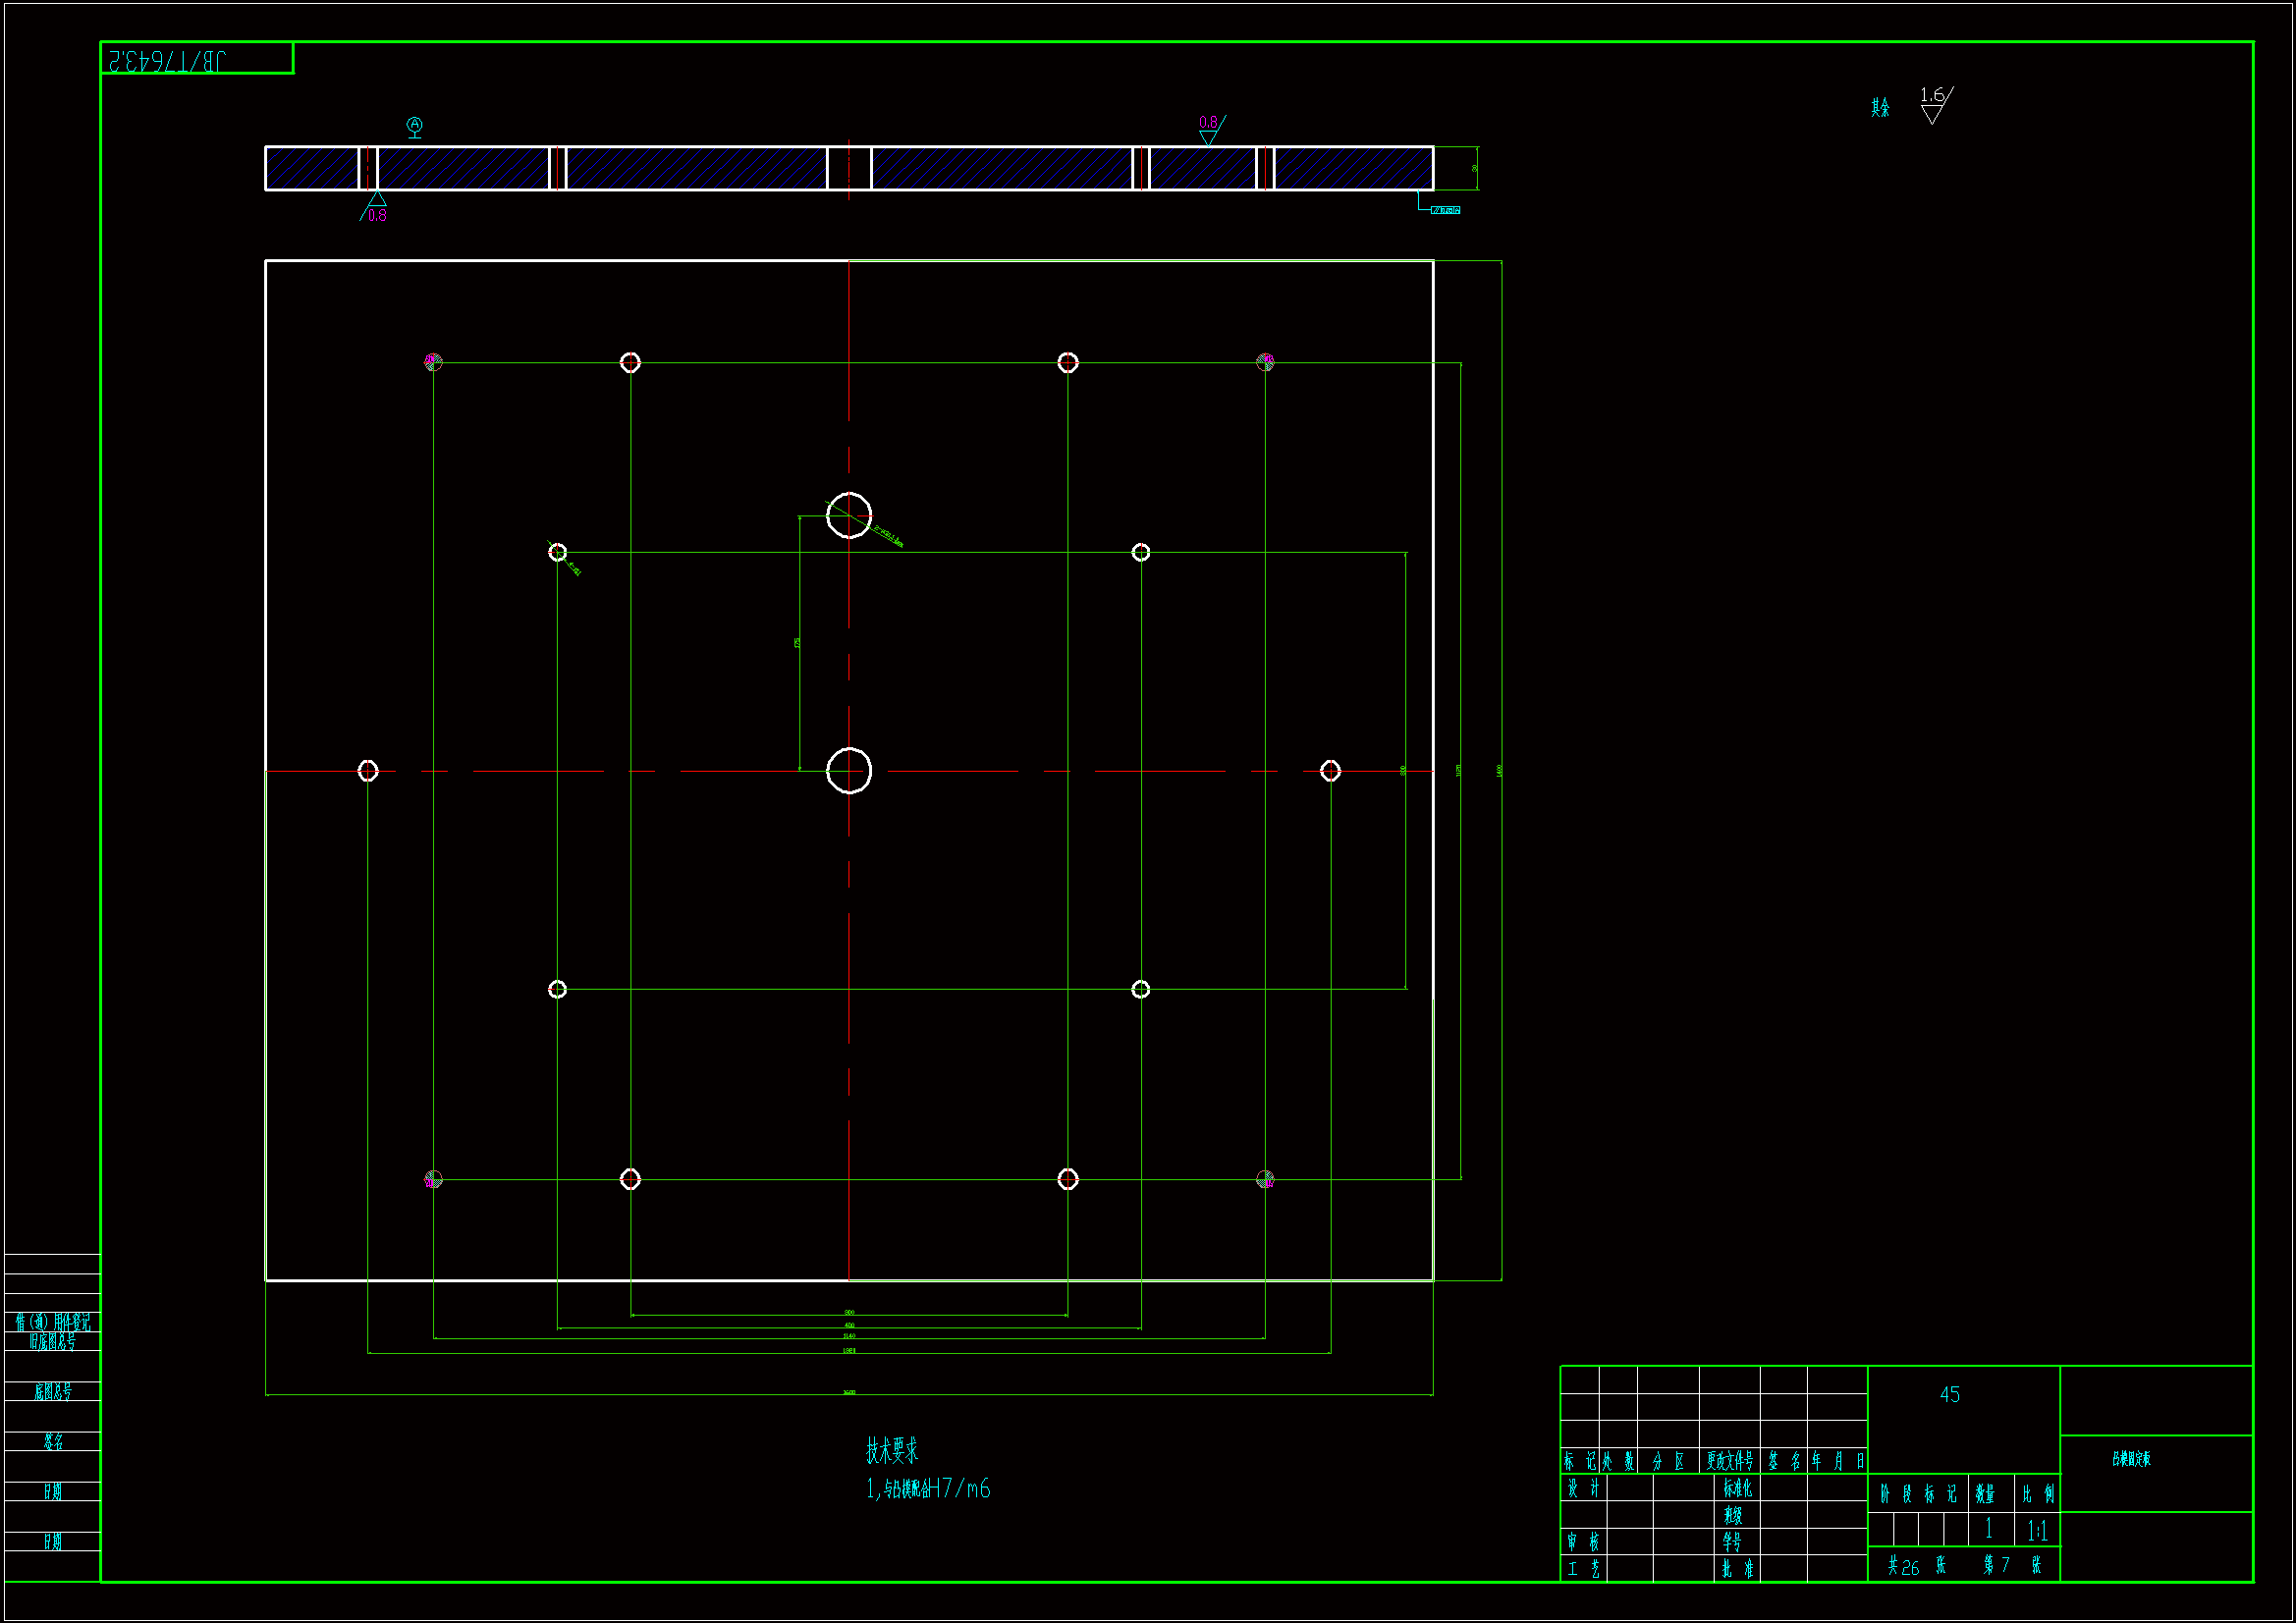
Task: Select the 1.6 surface roughness symbol
Action: point(1935,103)
